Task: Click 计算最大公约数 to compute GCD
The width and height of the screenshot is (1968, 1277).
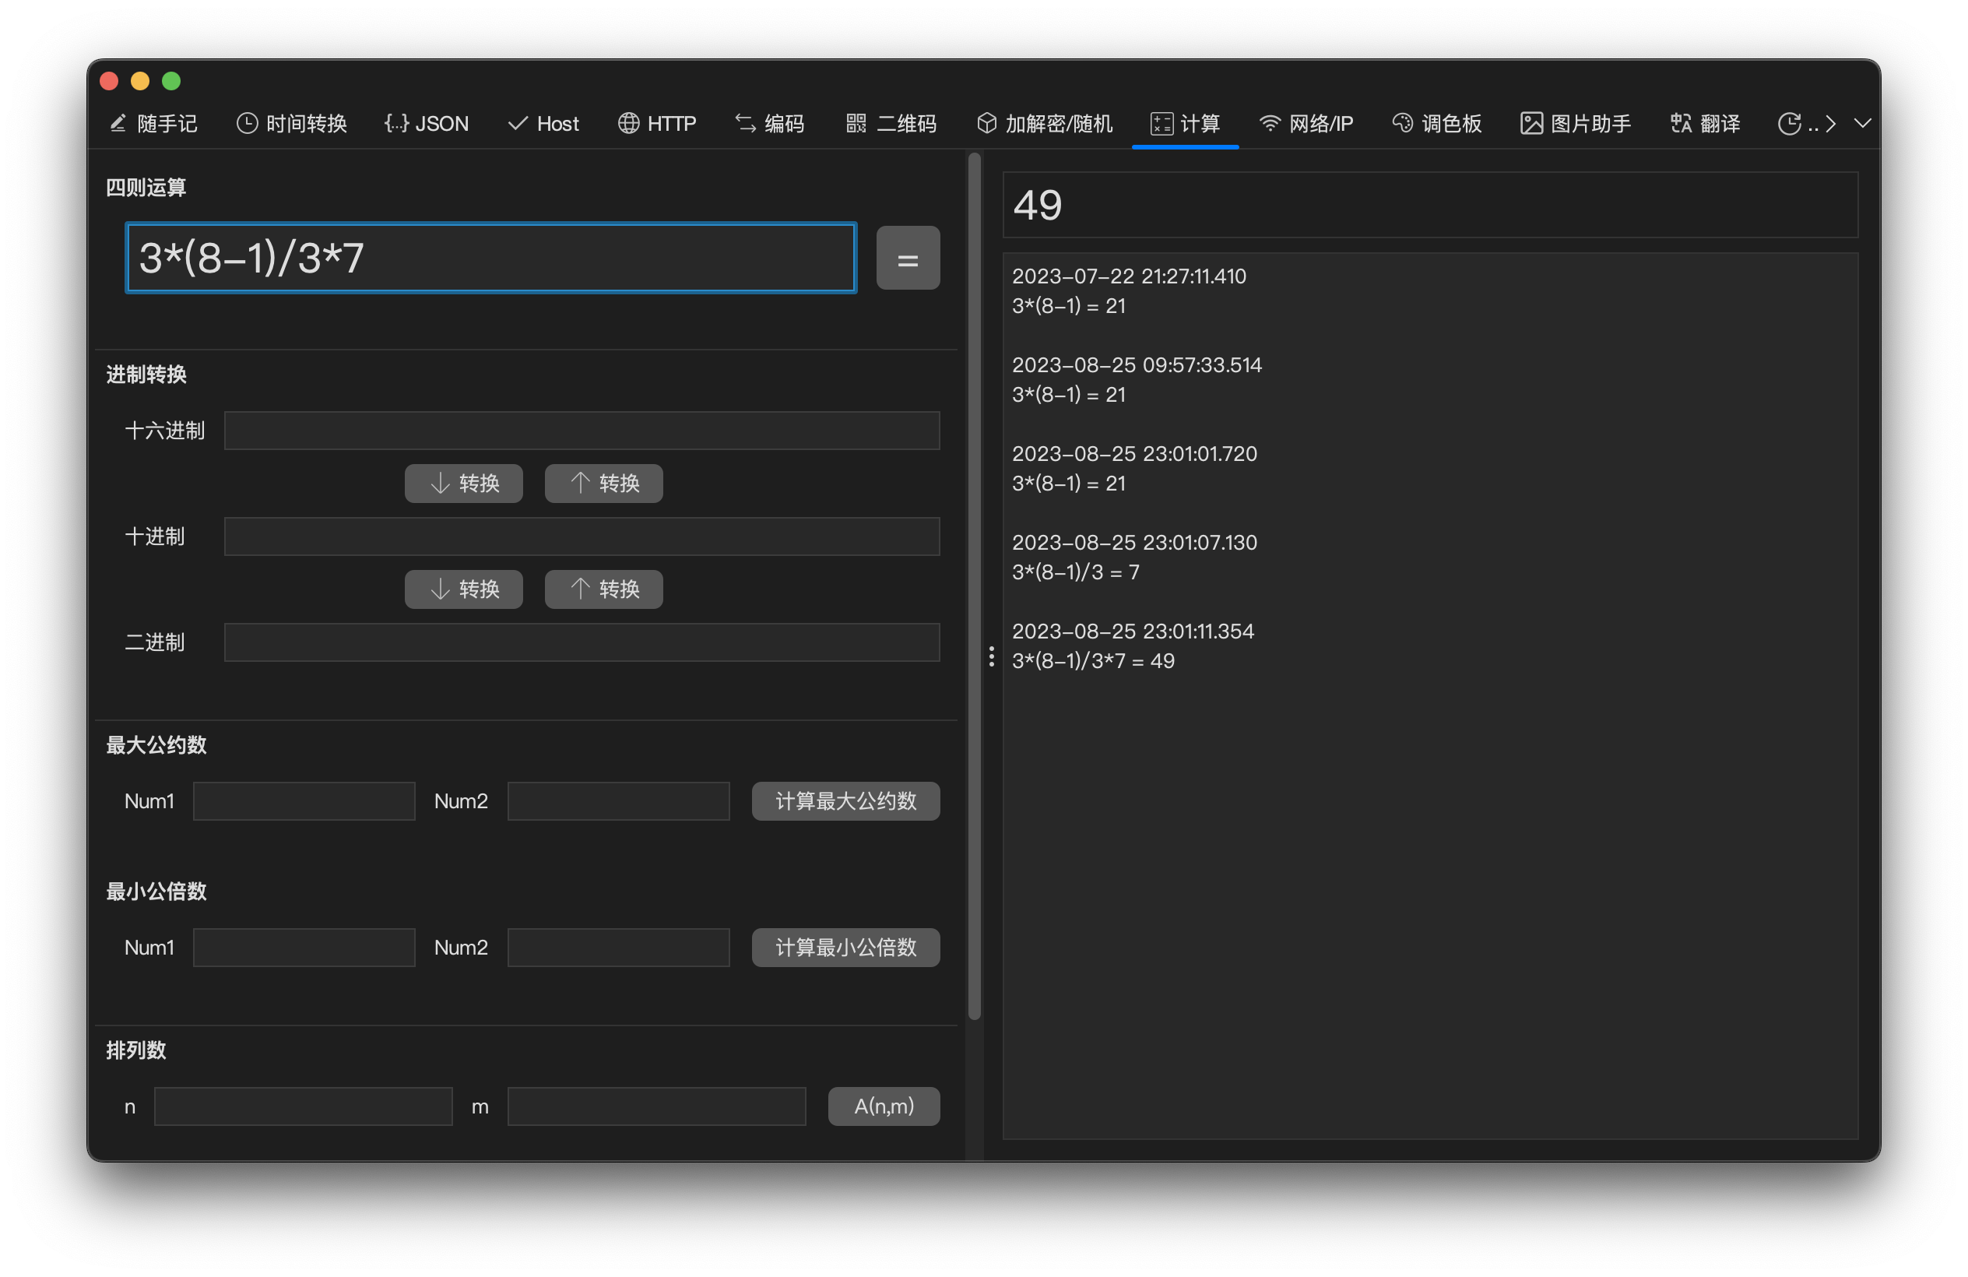Action: [845, 800]
